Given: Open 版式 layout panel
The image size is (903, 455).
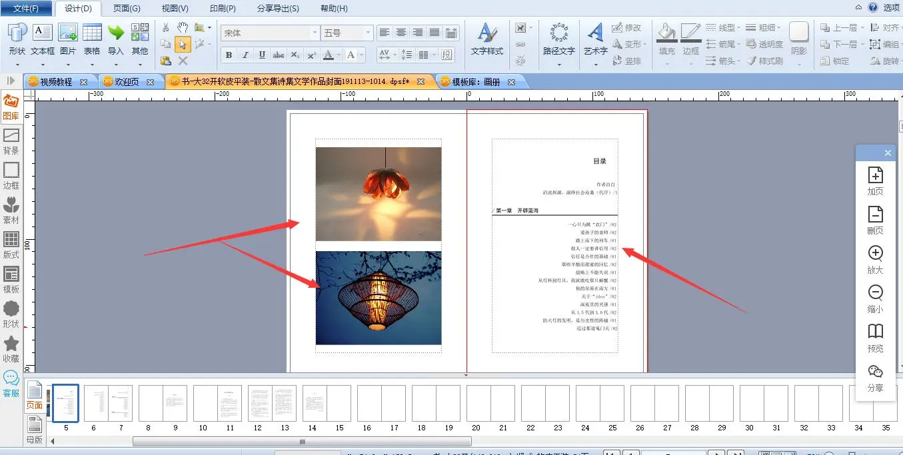Looking at the screenshot, I should [11, 245].
